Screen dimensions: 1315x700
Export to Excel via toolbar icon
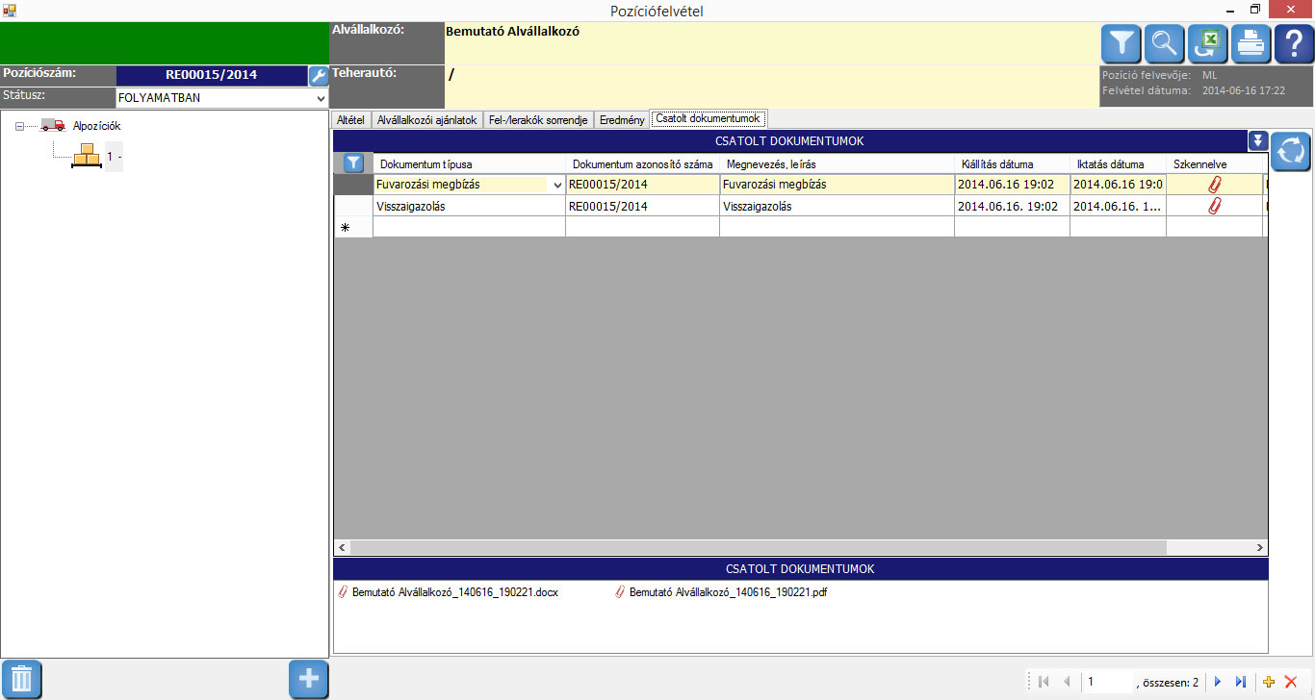[x=1208, y=43]
